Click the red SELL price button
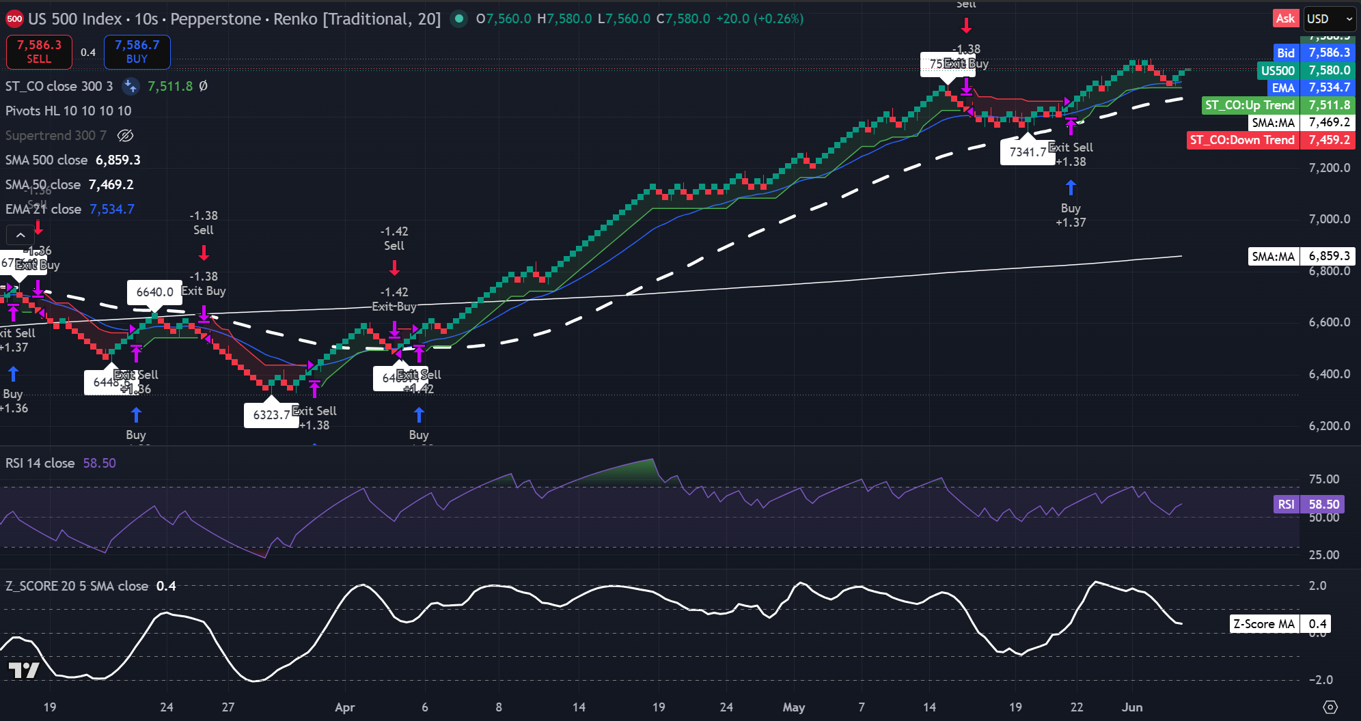Viewport: 1361px width, 721px height. click(39, 52)
